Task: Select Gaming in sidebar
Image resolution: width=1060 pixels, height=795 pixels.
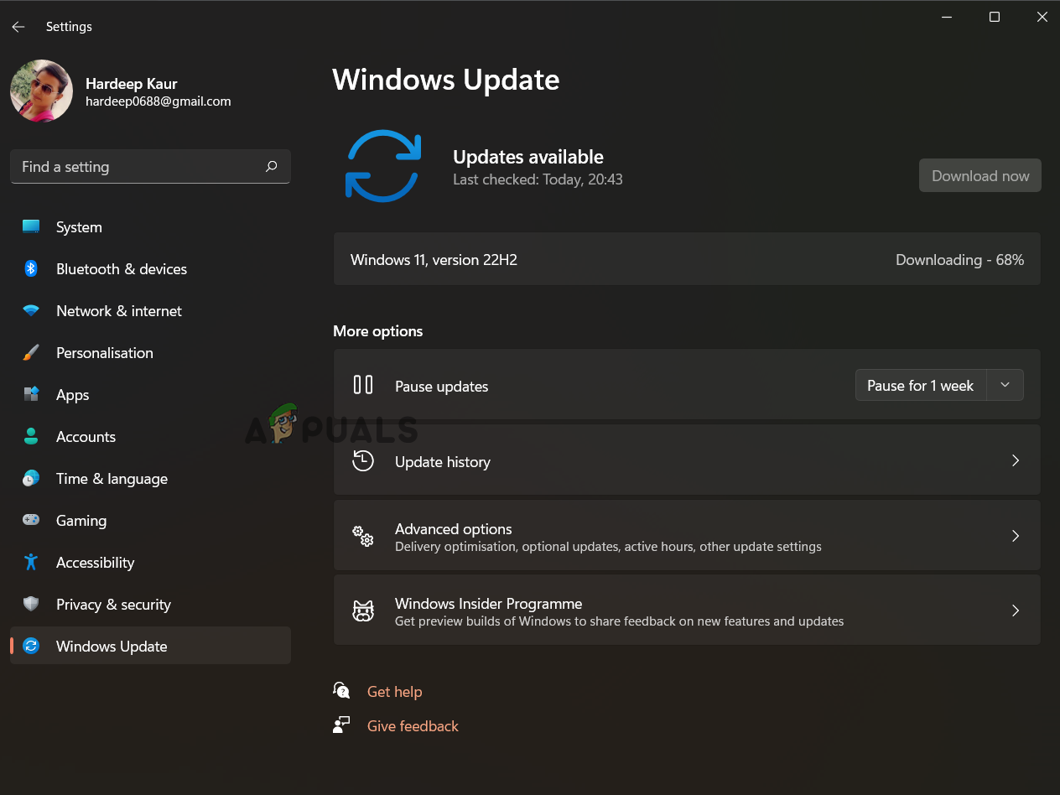Action: click(151, 521)
